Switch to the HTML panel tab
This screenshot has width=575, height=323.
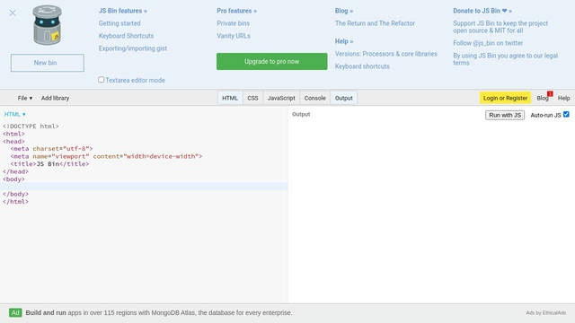click(230, 98)
